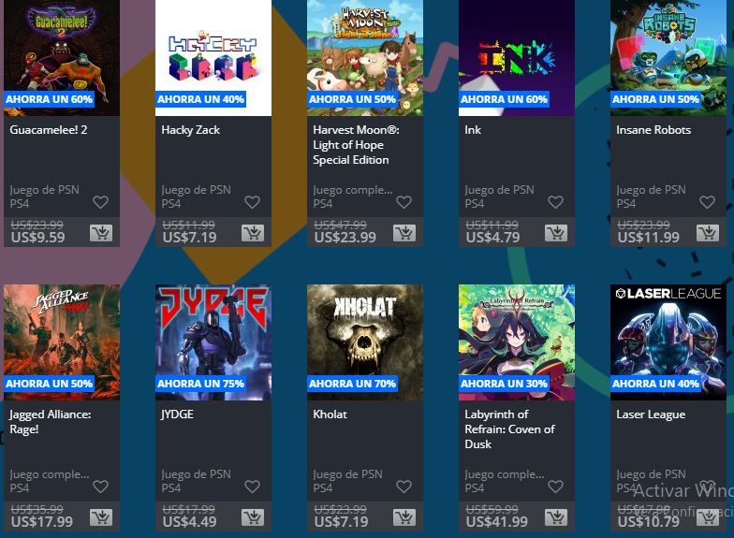Viewport: 734px width, 538px height.
Task: Open the Laser League cover thumbnail
Action: click(668, 342)
